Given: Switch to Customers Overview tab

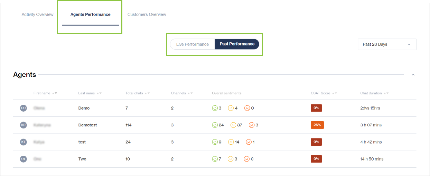Looking at the screenshot, I should pyautogui.click(x=147, y=14).
